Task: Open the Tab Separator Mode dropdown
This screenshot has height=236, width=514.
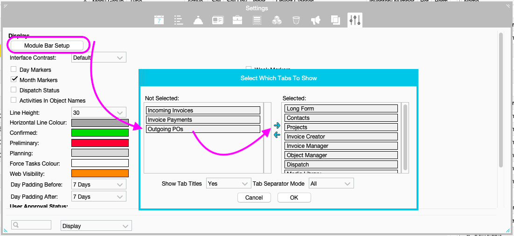Action: pyautogui.click(x=332, y=184)
